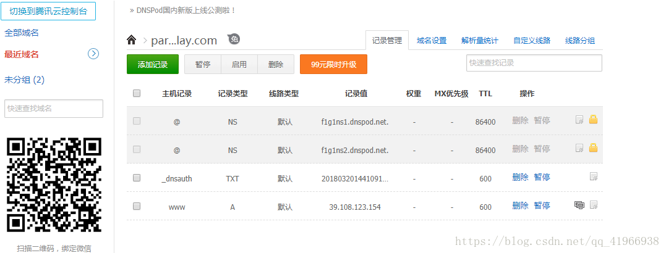Open the 解析量统计 tab

point(480,41)
